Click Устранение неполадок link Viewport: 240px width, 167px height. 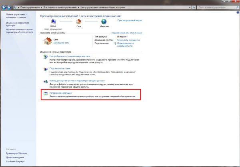pos(60,93)
